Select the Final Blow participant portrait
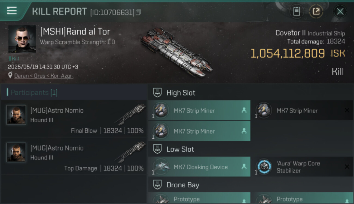 click(x=16, y=115)
